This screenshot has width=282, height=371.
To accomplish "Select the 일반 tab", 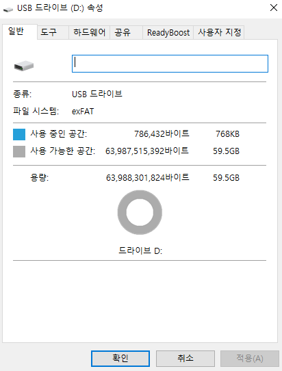I will 20,31.
